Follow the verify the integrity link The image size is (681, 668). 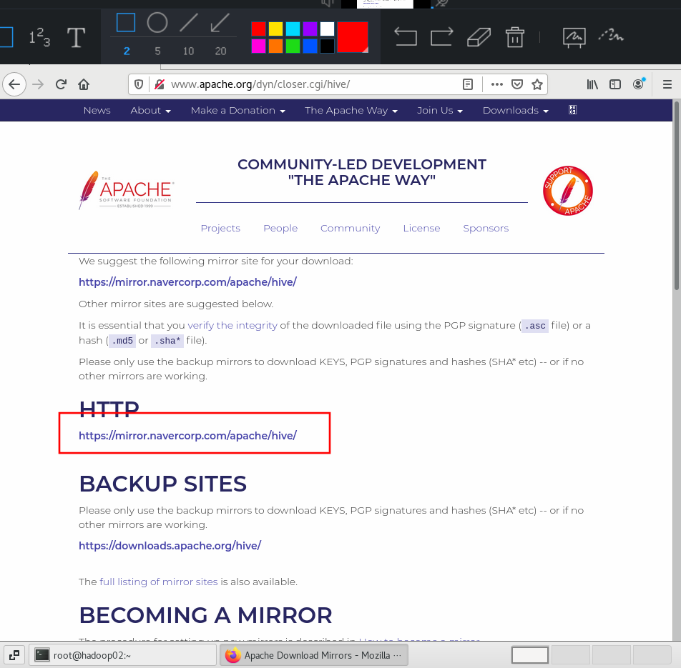pos(232,325)
